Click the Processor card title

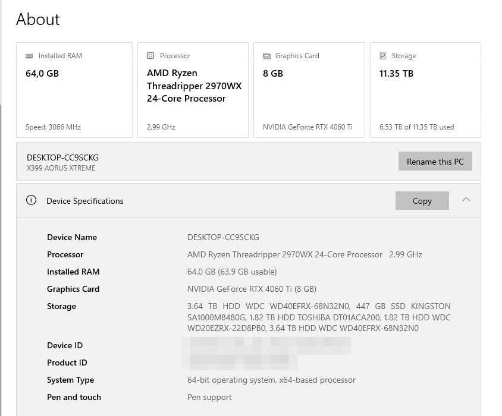pos(175,56)
